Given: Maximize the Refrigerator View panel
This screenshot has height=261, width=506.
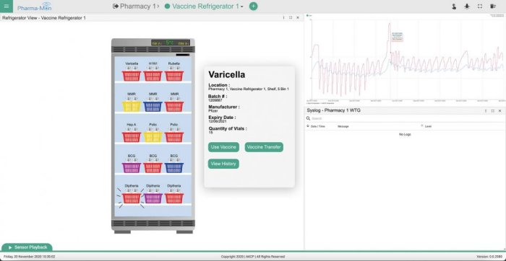Looking at the screenshot, I should coord(291,18).
